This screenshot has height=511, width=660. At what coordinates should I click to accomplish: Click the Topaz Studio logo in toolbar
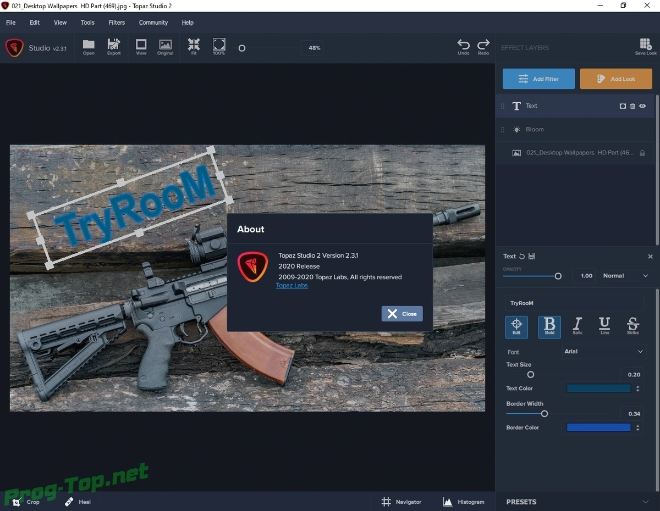(14, 48)
